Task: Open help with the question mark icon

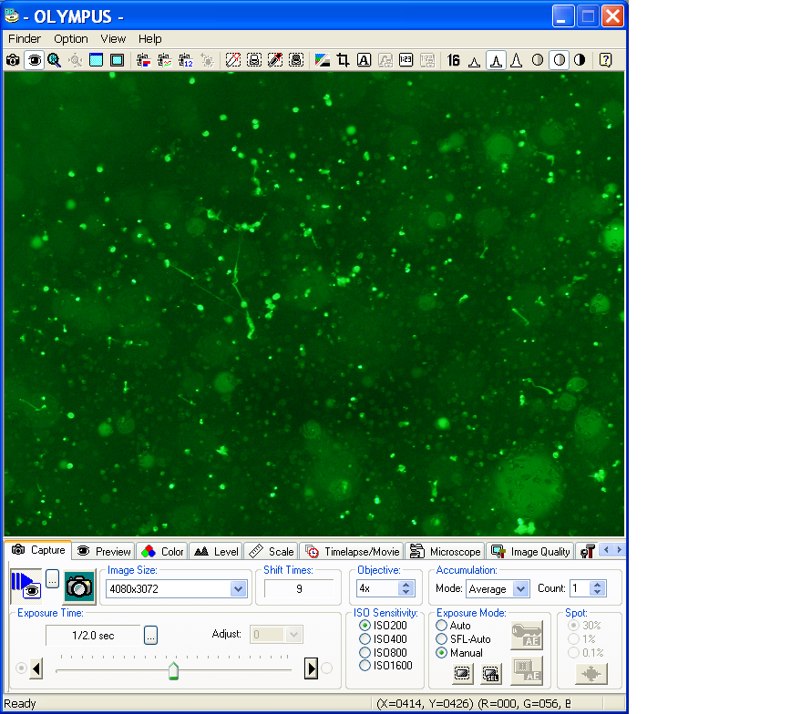Action: coord(605,60)
